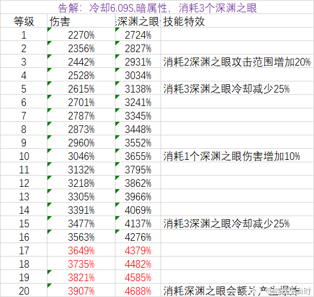Select the purple title cell starting with 告解
314x297 pixels.
pyautogui.click(x=157, y=7)
